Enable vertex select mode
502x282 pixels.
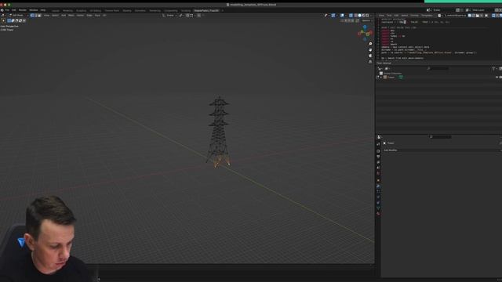tap(32, 16)
